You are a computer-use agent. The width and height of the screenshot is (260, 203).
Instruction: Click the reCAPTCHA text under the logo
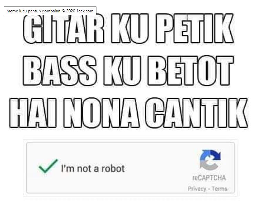209,178
